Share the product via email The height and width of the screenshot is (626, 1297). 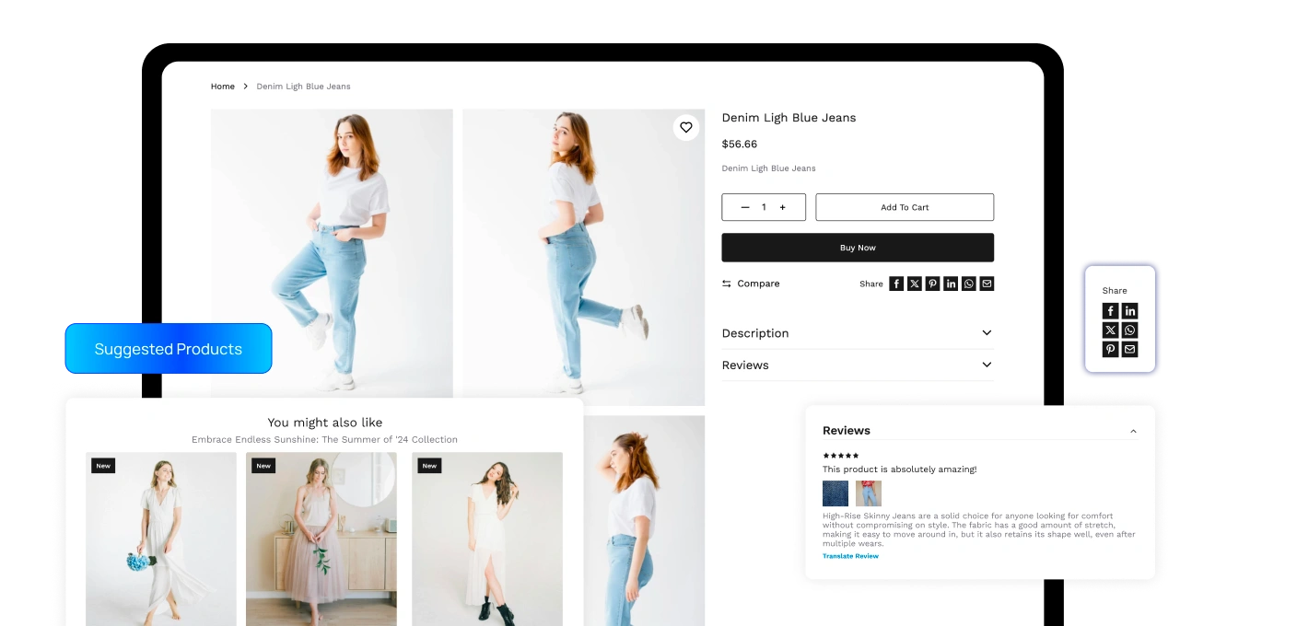click(x=987, y=284)
